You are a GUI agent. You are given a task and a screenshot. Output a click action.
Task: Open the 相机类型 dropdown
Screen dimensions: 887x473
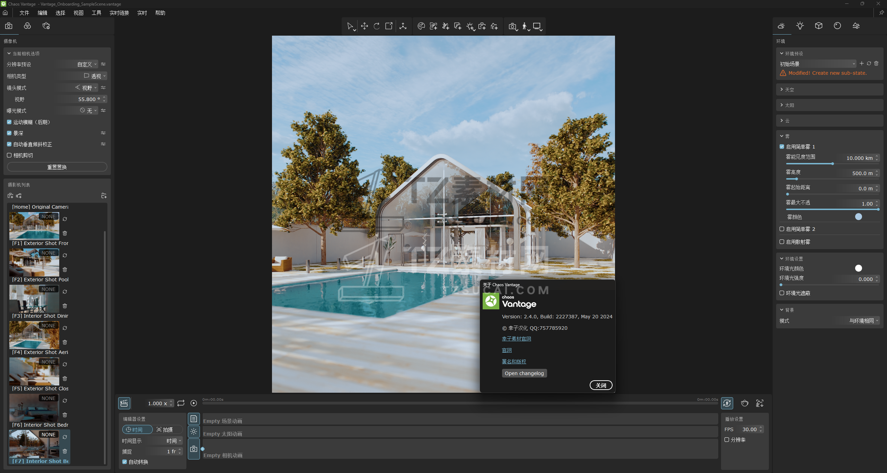tap(95, 76)
